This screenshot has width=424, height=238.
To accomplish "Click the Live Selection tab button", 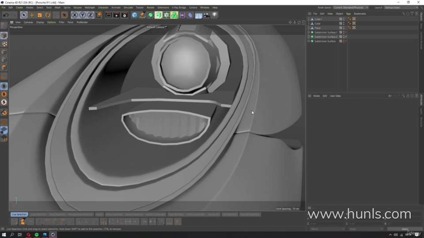I will click(19, 215).
